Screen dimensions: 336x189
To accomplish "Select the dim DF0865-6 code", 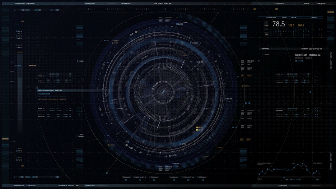I will point(299,58).
